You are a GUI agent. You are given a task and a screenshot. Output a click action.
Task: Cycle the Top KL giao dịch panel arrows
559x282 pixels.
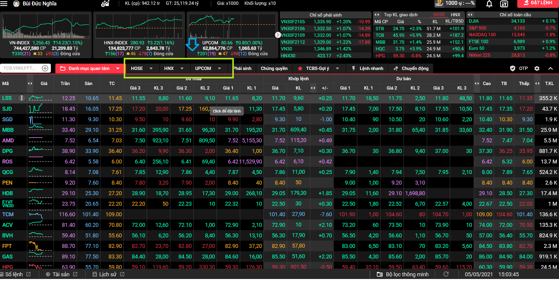(x=377, y=14)
